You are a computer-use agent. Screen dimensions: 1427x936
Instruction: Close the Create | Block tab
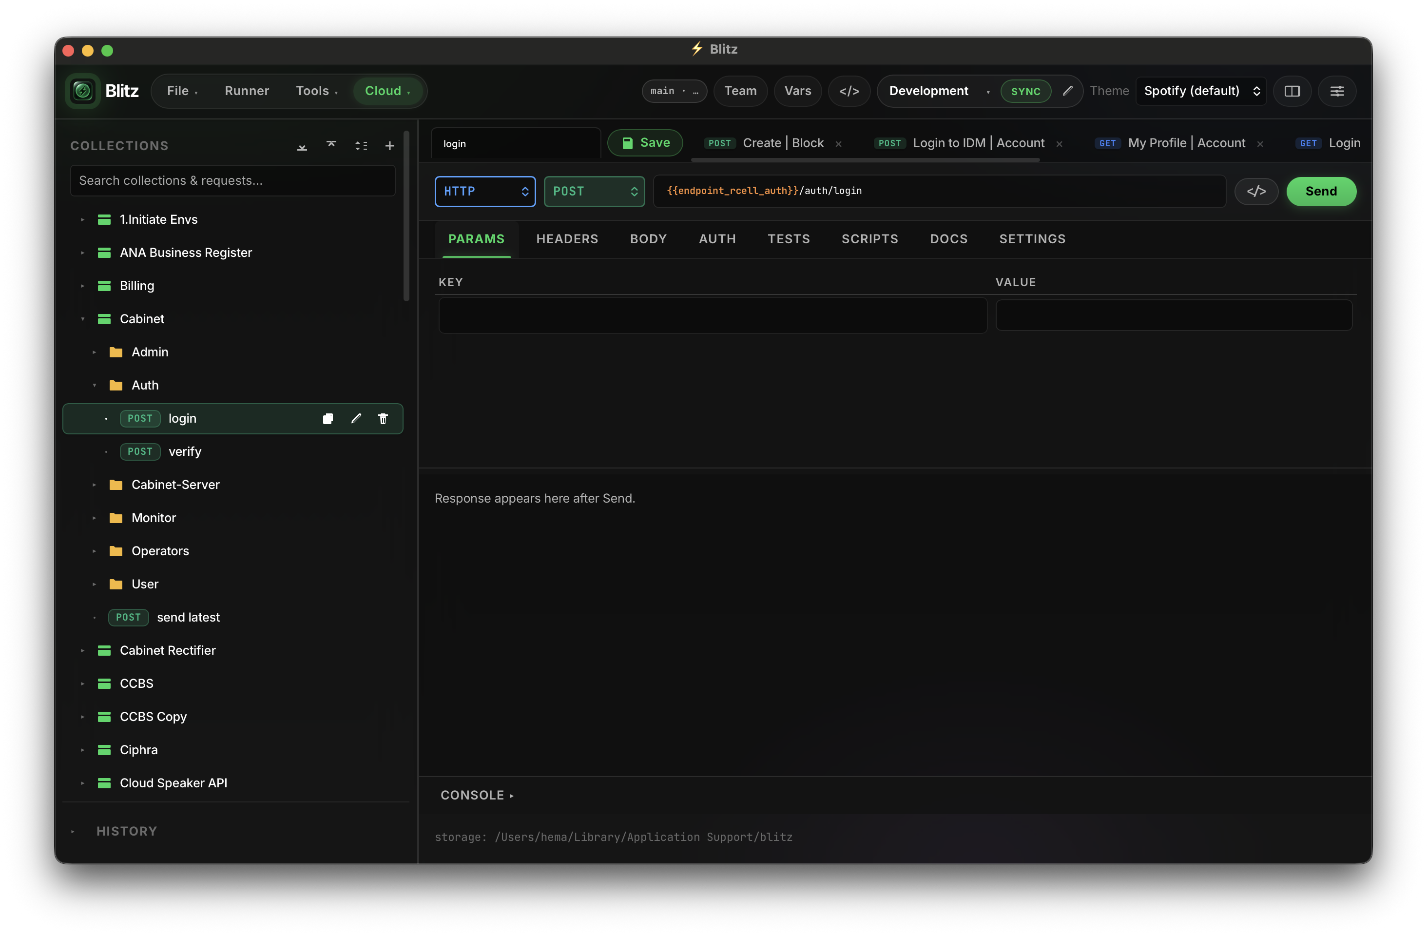click(839, 144)
